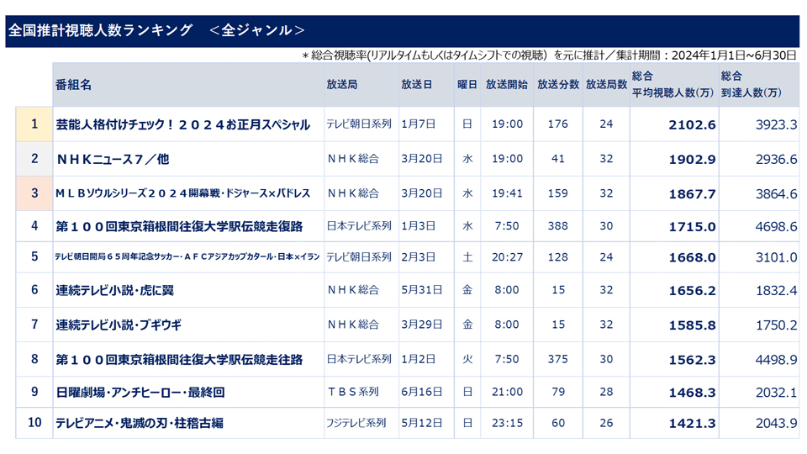This screenshot has width=807, height=454.
Task: Click the broadcast date 2月3日
Action: pos(419,257)
